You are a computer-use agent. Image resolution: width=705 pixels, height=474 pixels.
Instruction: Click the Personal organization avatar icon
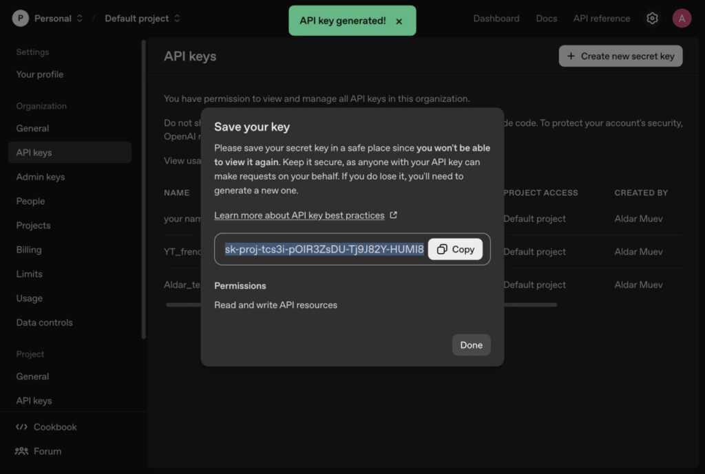(x=21, y=19)
